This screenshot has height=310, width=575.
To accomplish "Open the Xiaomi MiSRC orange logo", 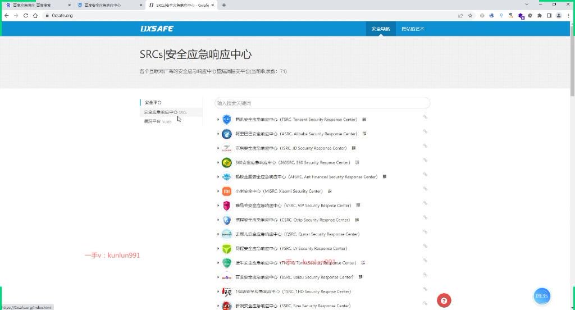I will (227, 191).
